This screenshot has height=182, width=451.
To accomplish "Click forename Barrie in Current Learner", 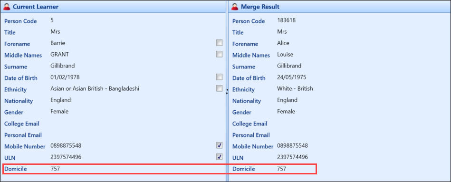I will (58, 43).
